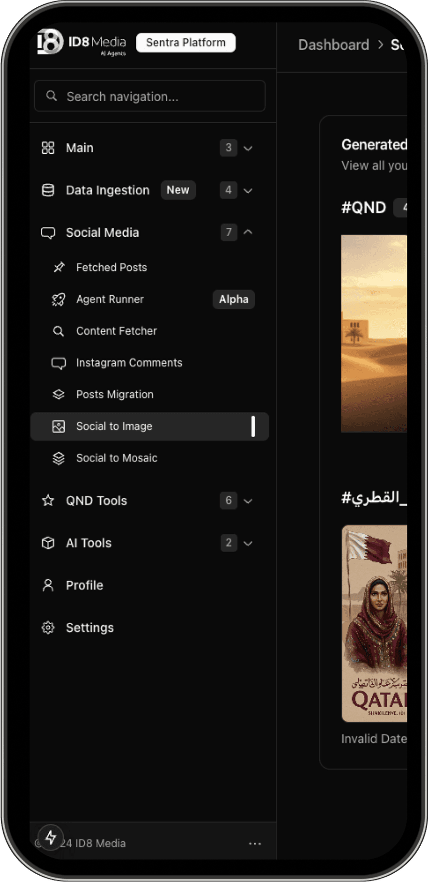Open Posts Migration page
Image resolution: width=428 pixels, height=882 pixels.
point(115,395)
